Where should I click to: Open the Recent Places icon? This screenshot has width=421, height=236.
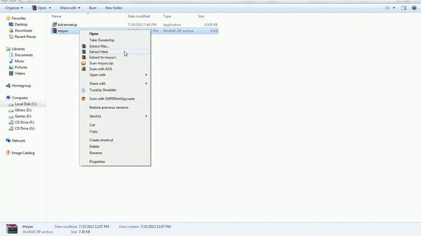click(11, 37)
